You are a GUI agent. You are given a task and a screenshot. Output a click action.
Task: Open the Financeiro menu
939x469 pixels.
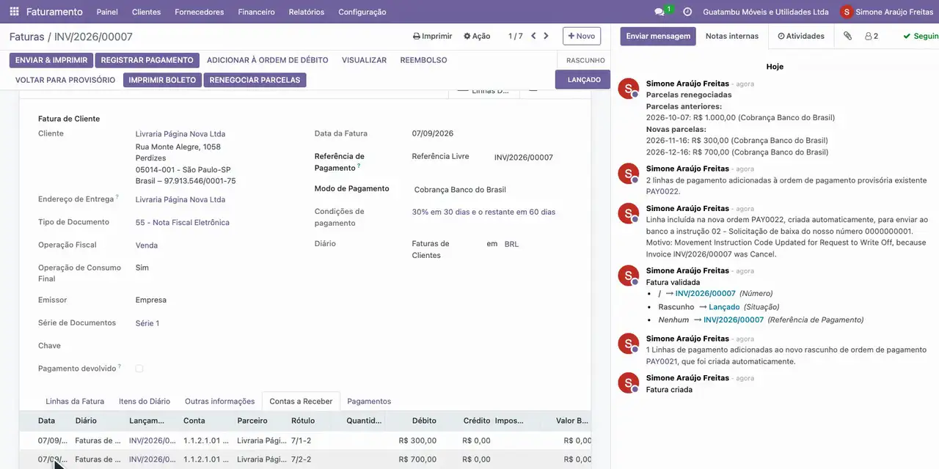257,12
